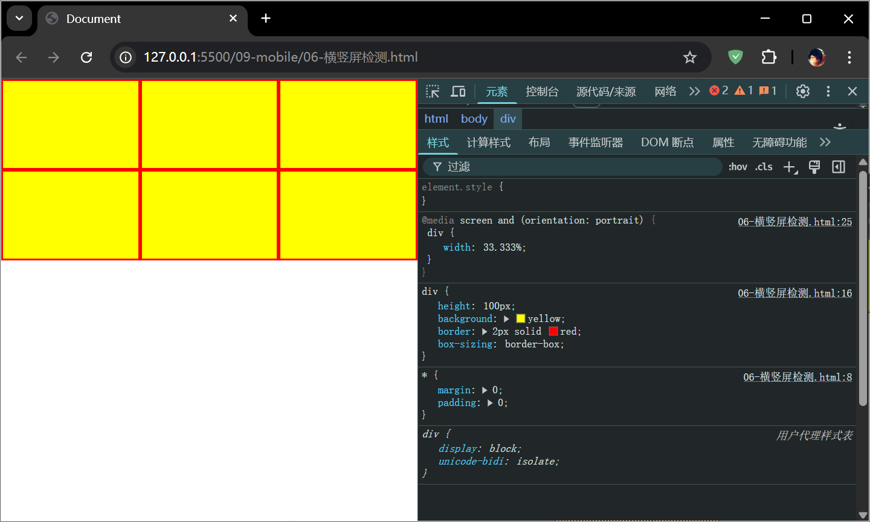Open the browser Extensions puzzle icon
The height and width of the screenshot is (522, 870).
(x=768, y=57)
